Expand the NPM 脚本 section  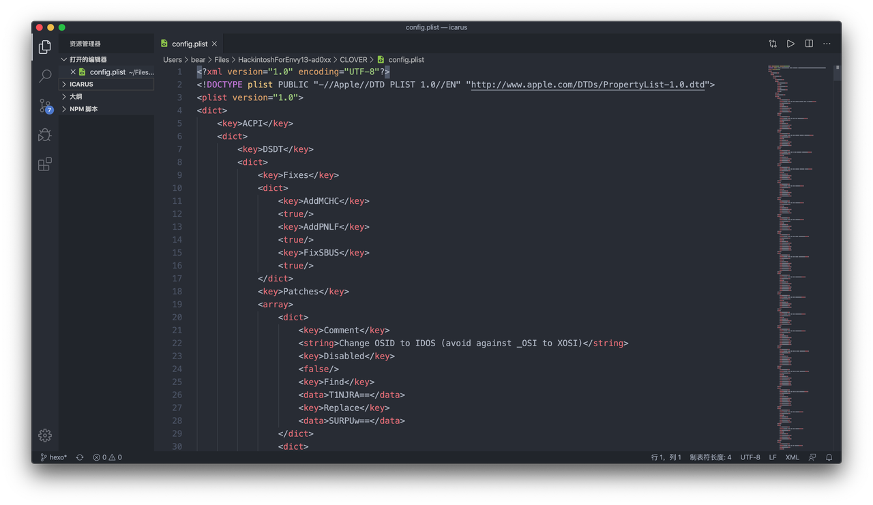point(107,109)
